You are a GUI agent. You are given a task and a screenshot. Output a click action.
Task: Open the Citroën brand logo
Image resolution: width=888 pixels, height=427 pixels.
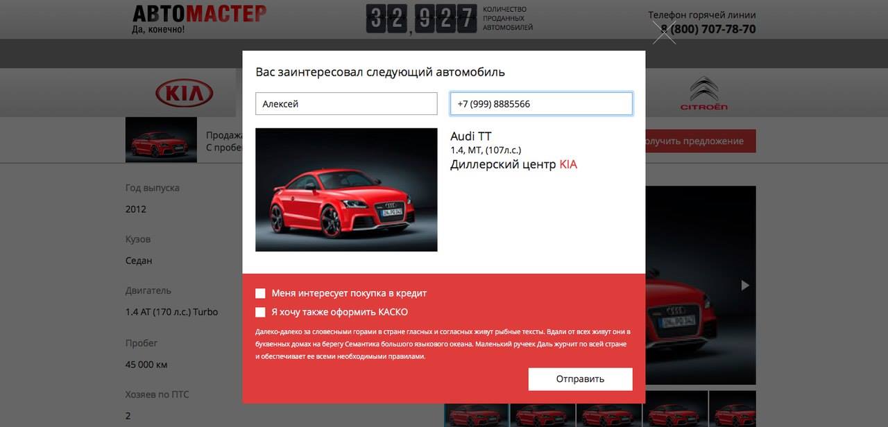coord(703,94)
